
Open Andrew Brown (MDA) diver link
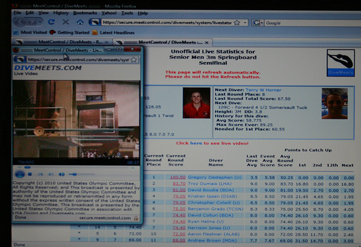pos(212,240)
